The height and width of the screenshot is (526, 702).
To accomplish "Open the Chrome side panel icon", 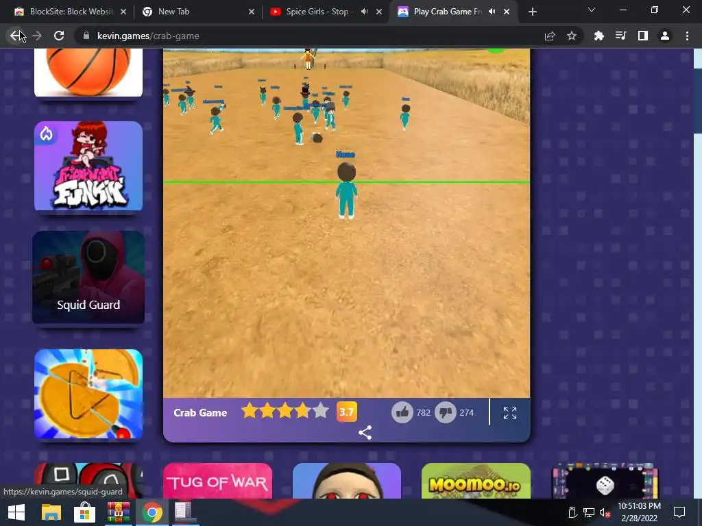I will (x=643, y=36).
